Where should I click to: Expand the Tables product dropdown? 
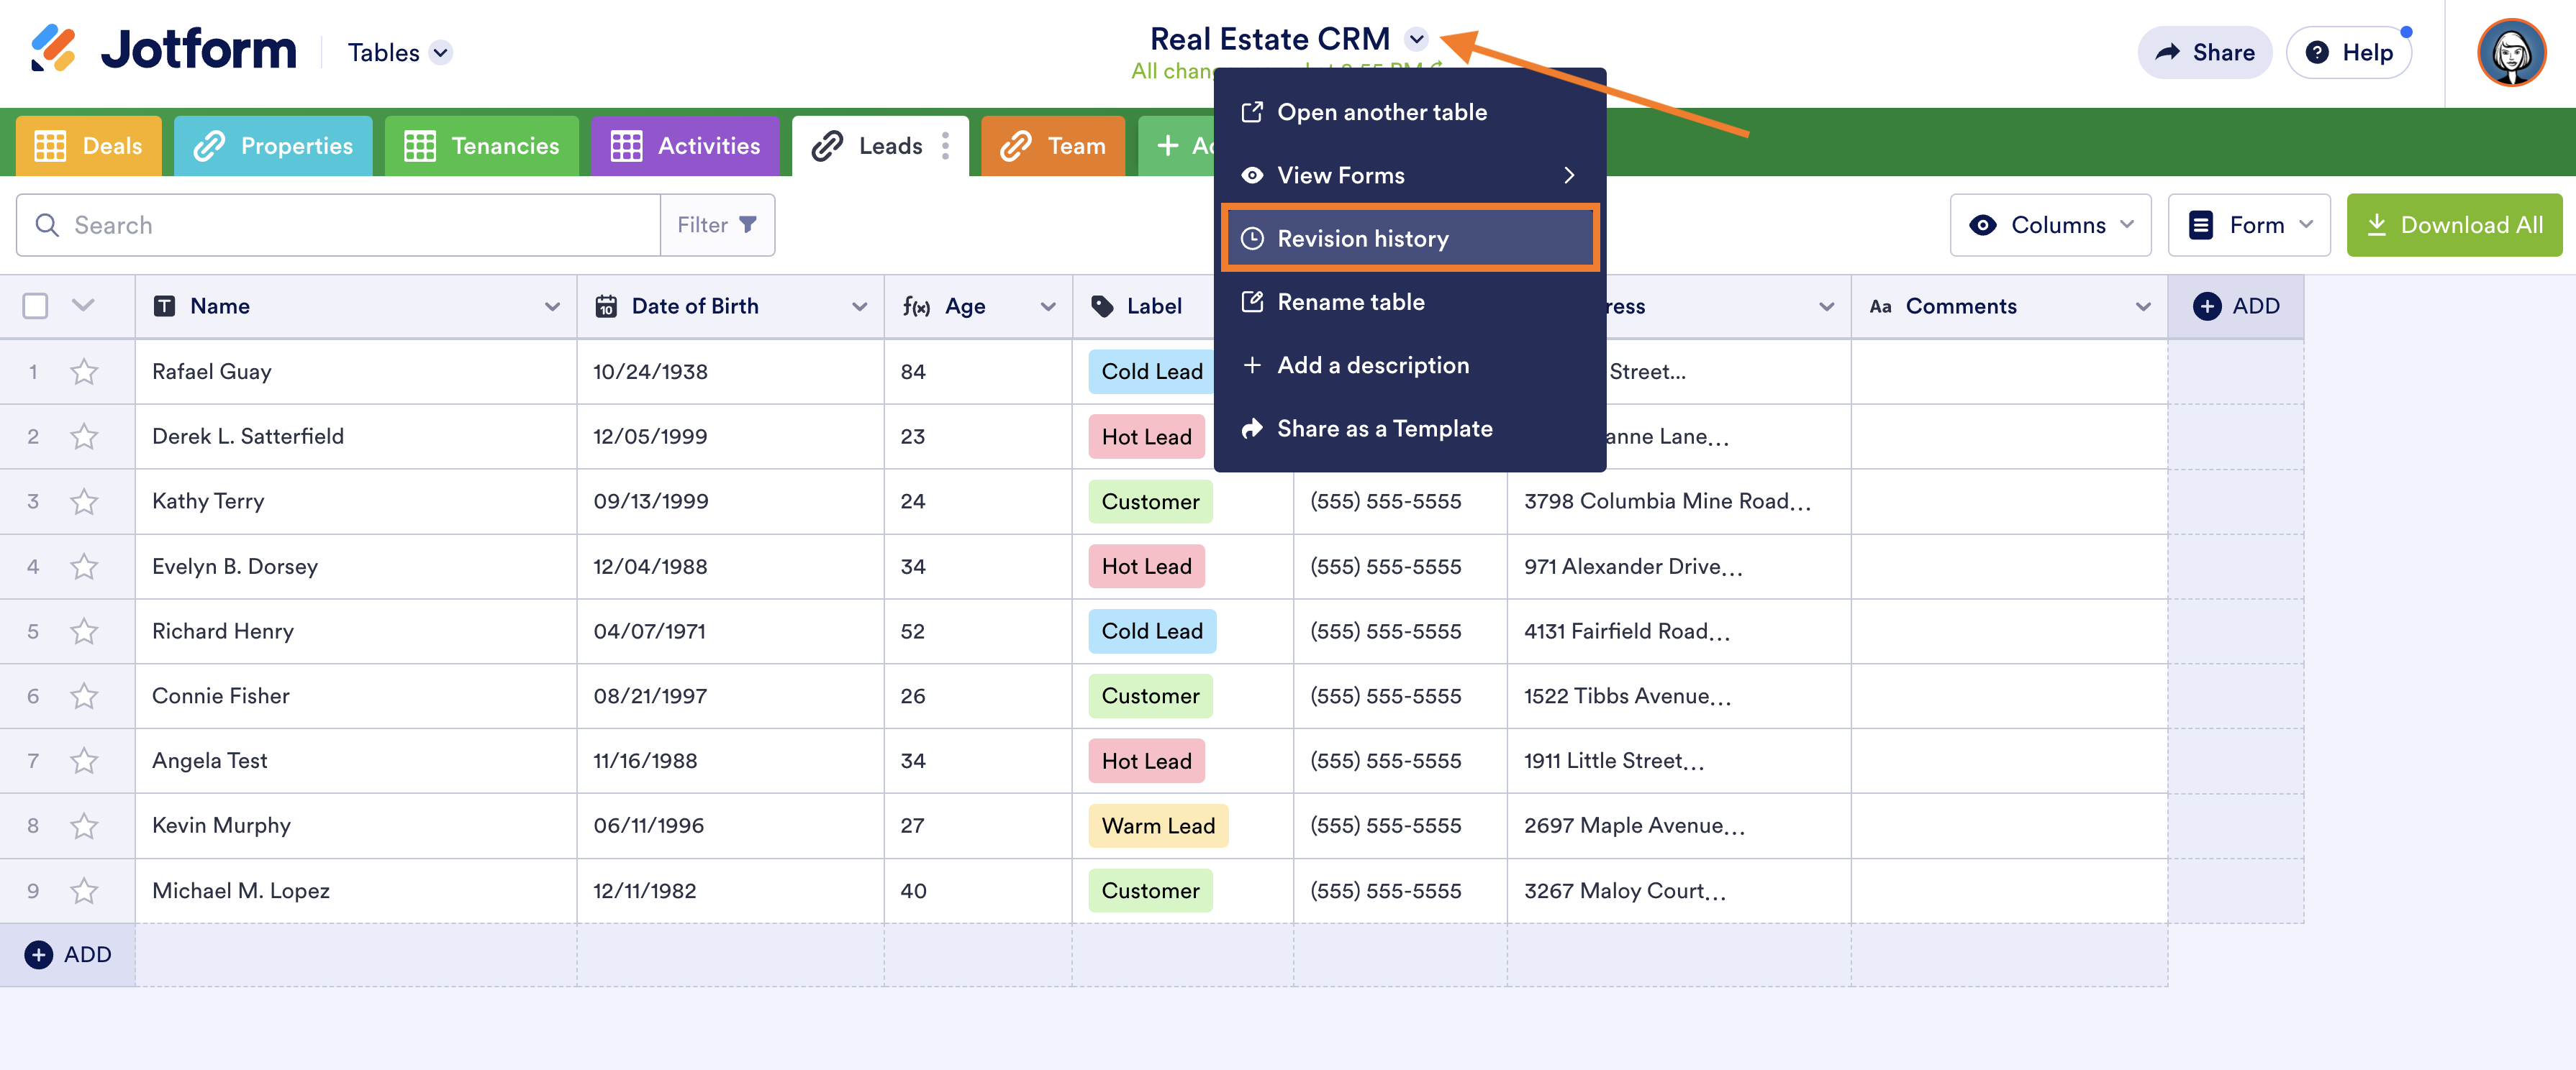pyautogui.click(x=441, y=53)
